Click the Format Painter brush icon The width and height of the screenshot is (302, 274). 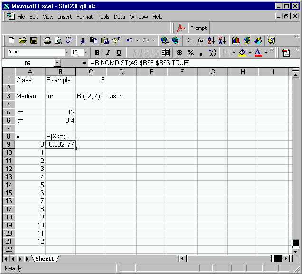[x=116, y=40]
